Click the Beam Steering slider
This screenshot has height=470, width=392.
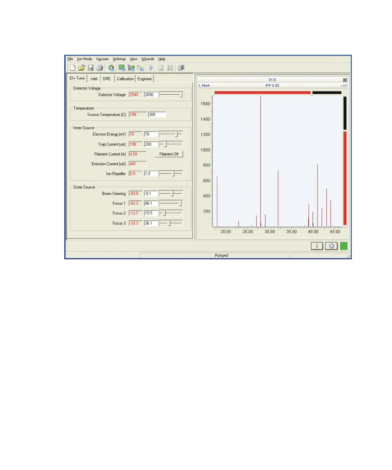pos(171,194)
